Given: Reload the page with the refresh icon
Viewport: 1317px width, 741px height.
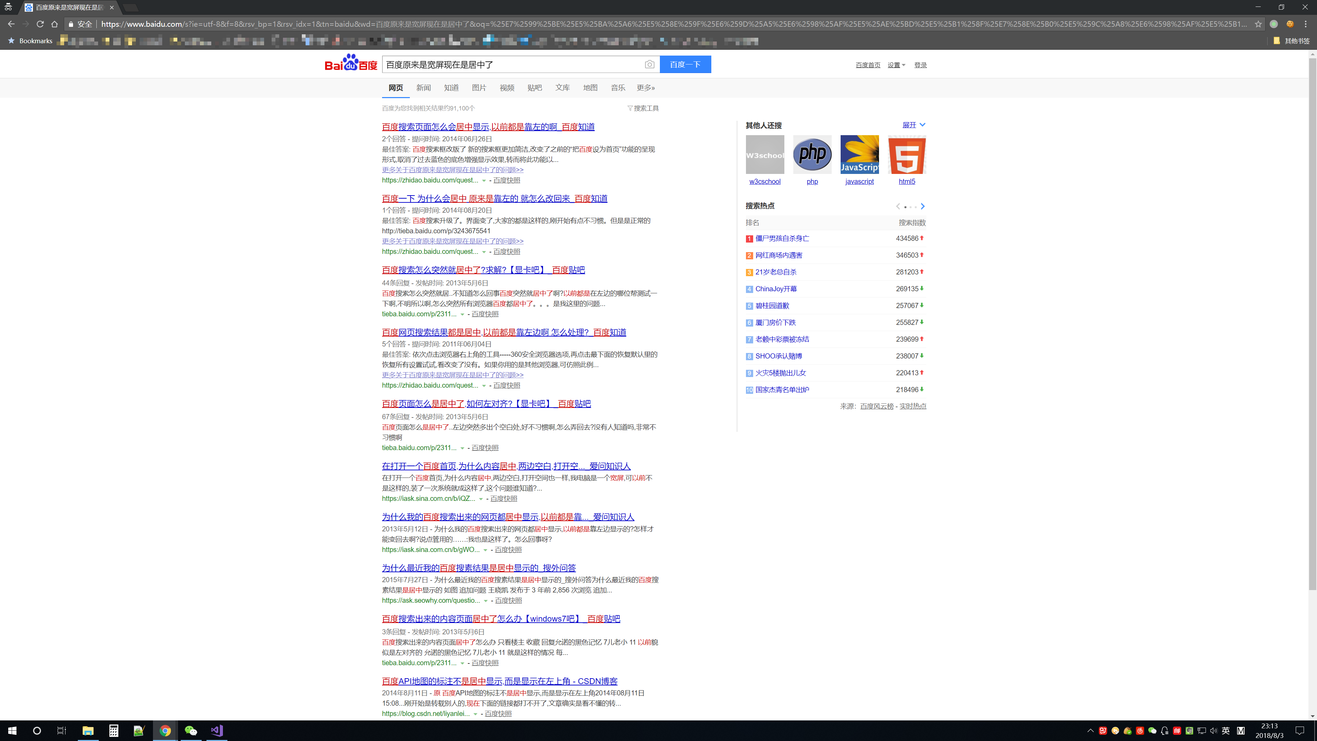Looking at the screenshot, I should 40,24.
